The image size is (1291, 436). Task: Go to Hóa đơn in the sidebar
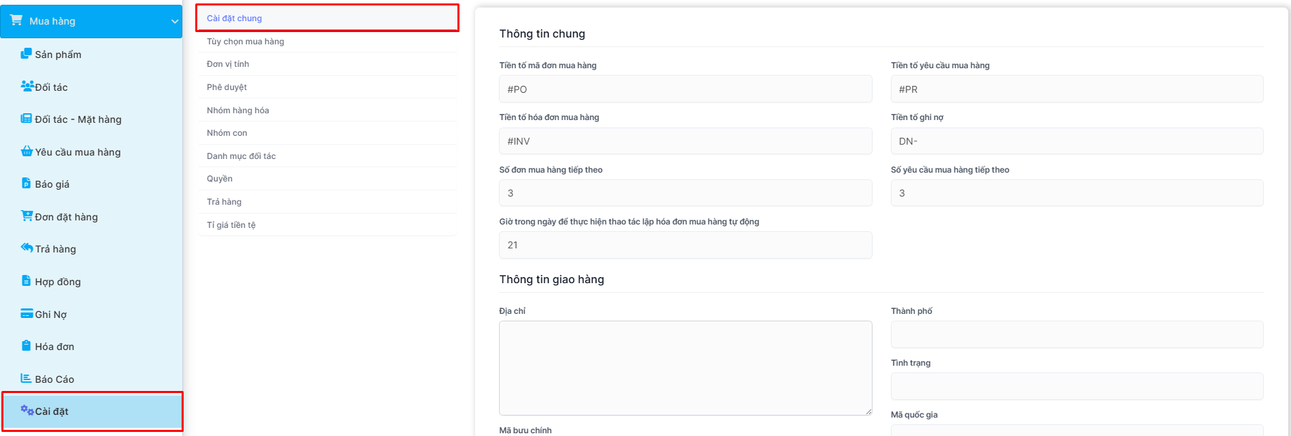point(55,347)
